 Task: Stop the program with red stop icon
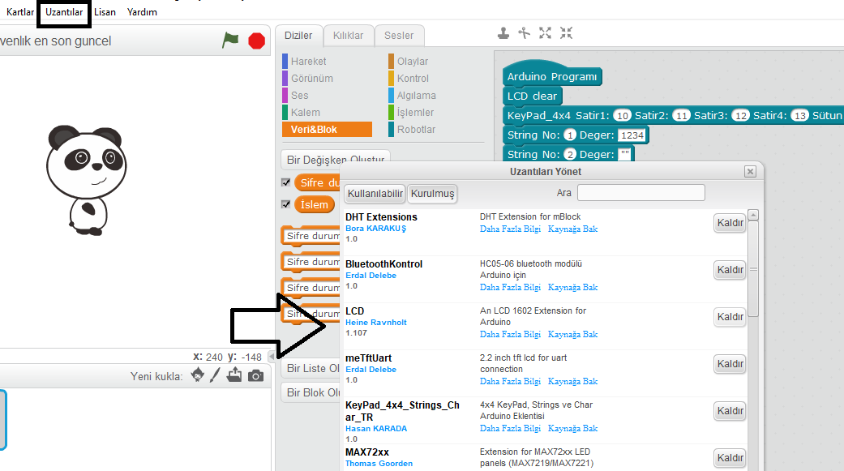pos(257,41)
